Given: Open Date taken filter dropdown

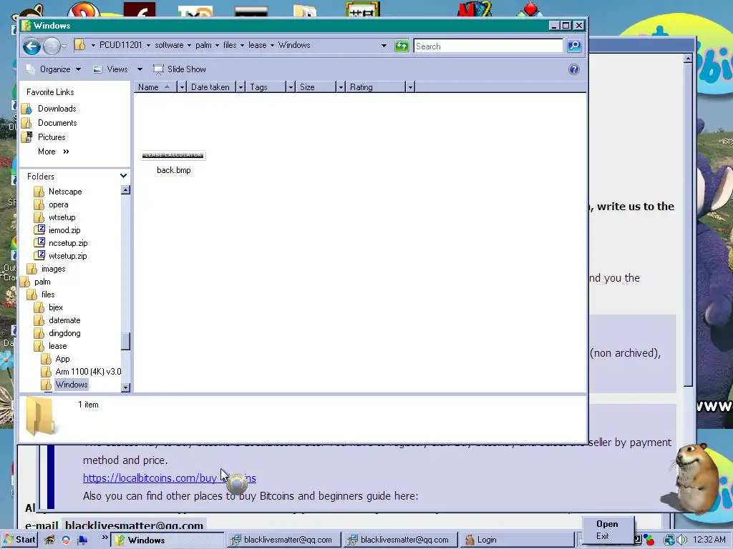Looking at the screenshot, I should pyautogui.click(x=241, y=86).
